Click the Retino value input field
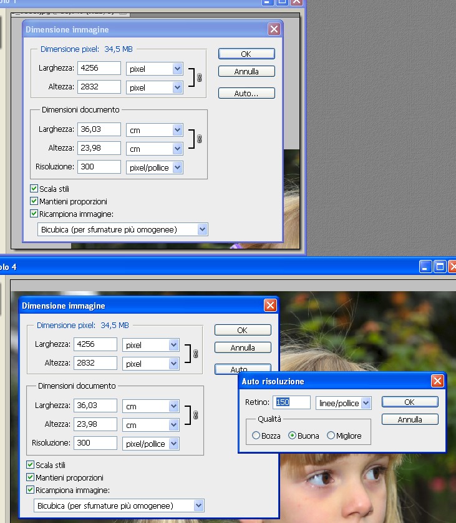This screenshot has width=456, height=523. coord(291,403)
